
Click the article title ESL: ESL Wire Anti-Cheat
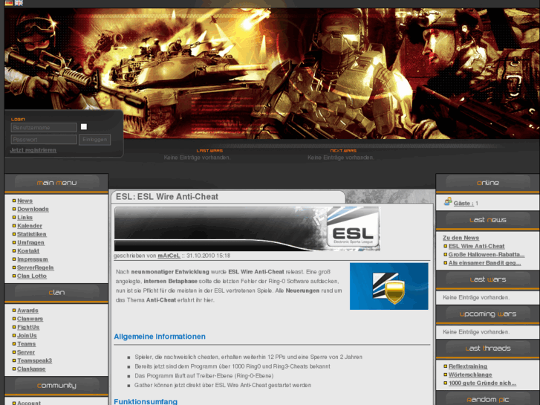tap(167, 196)
